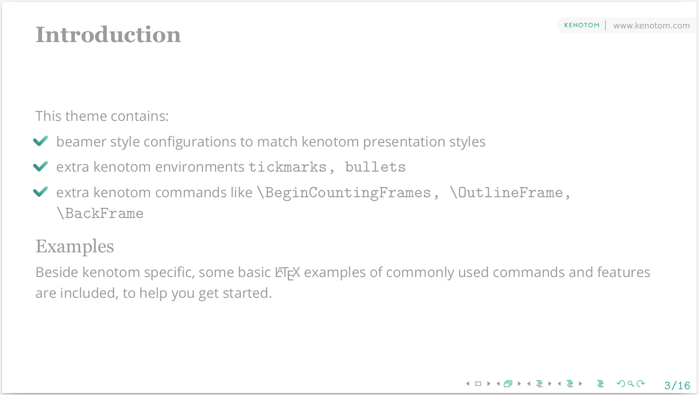Image resolution: width=699 pixels, height=395 pixels.
Task: Click the go forward curved arrow icon
Action: [641, 384]
